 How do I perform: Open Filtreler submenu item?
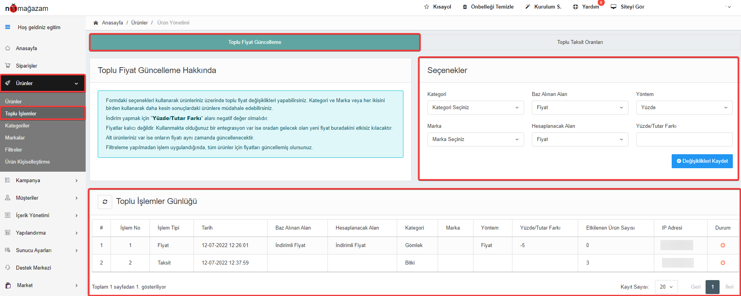tap(14, 150)
